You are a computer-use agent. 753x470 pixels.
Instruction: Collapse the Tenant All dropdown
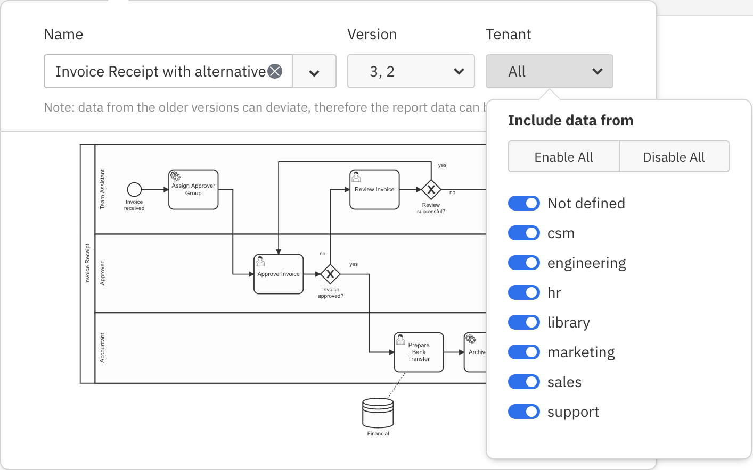click(x=549, y=72)
